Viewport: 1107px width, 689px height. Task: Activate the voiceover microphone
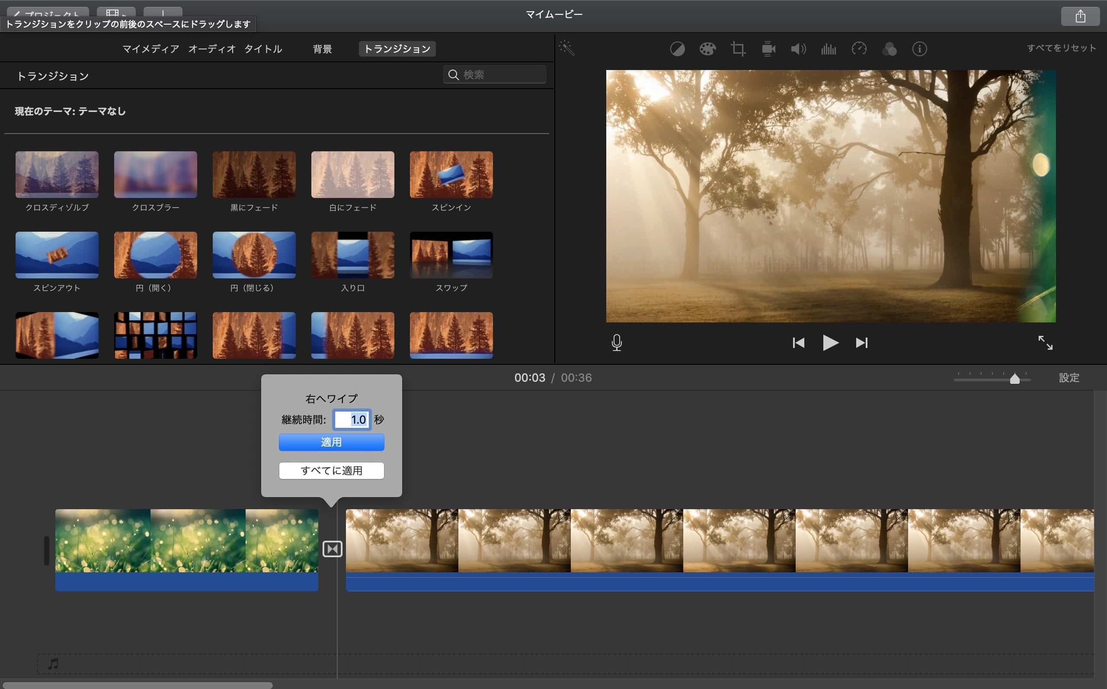(617, 343)
